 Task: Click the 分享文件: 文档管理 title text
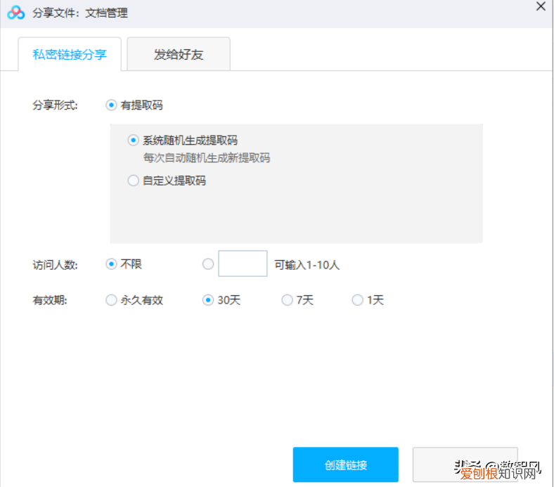[x=80, y=13]
